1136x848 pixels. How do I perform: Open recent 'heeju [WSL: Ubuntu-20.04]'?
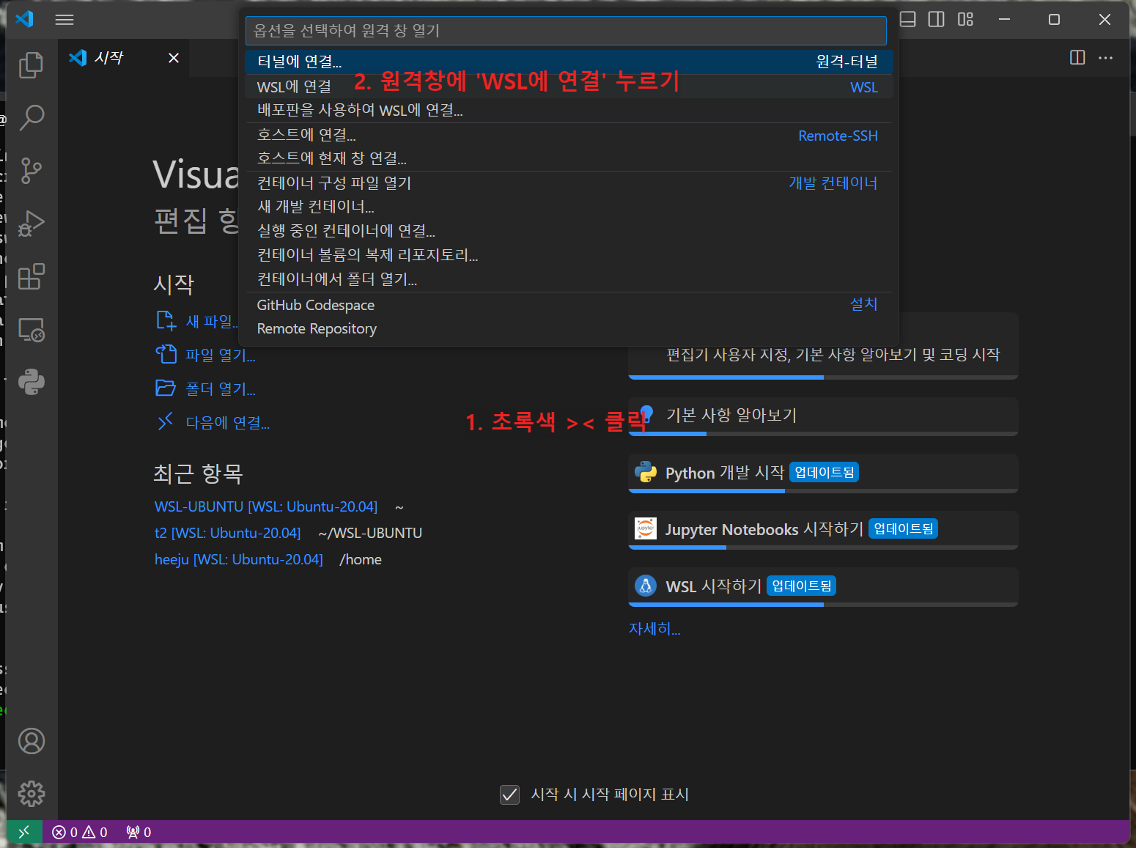[x=238, y=559]
